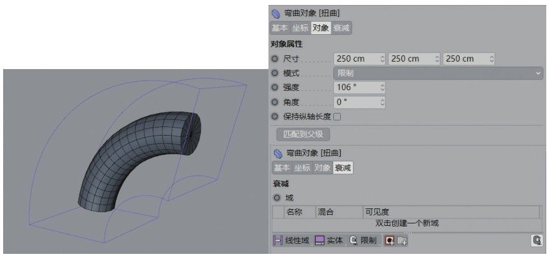Toggle the keyframe dot beside 强度
The height and width of the screenshot is (257, 550).
pos(275,87)
